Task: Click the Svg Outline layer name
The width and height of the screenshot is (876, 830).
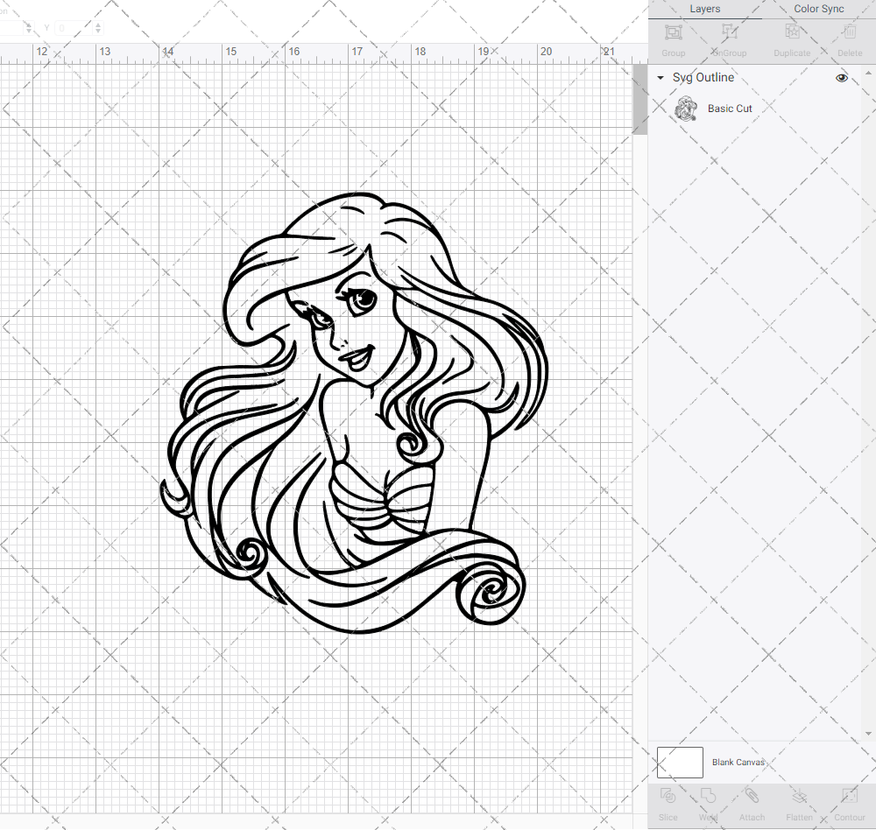Action: (702, 78)
